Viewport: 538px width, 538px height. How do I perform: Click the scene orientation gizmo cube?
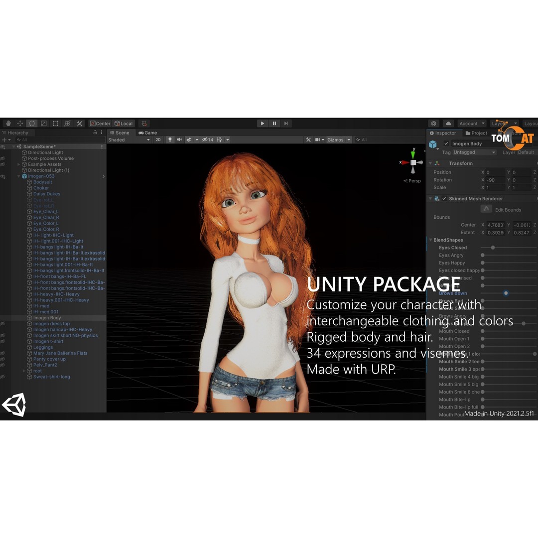tap(413, 162)
